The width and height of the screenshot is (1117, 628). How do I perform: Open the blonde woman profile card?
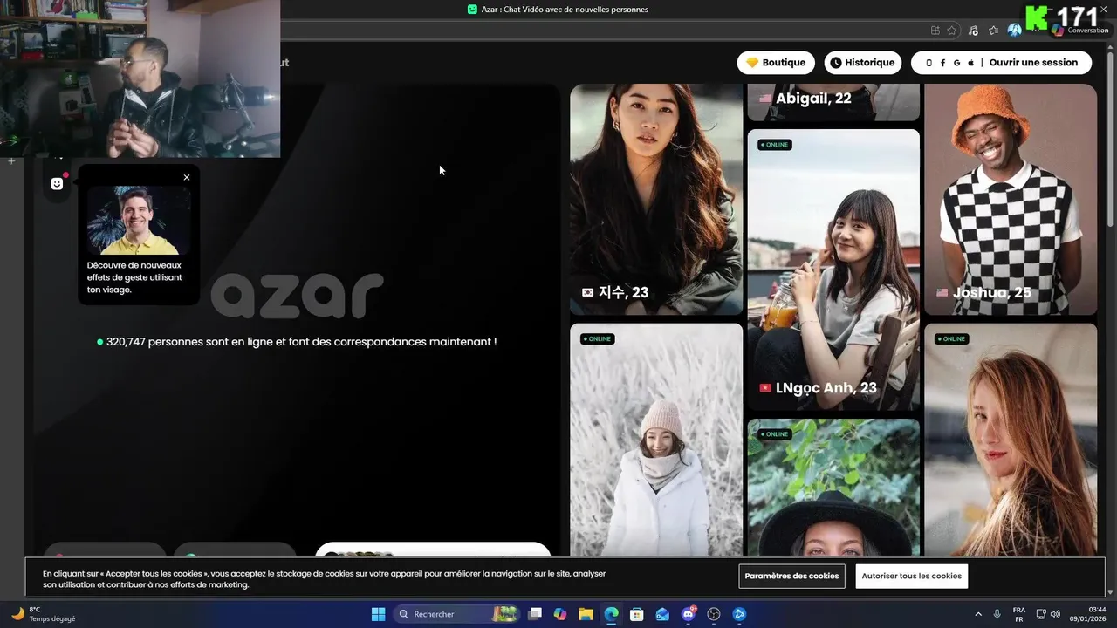1011,440
